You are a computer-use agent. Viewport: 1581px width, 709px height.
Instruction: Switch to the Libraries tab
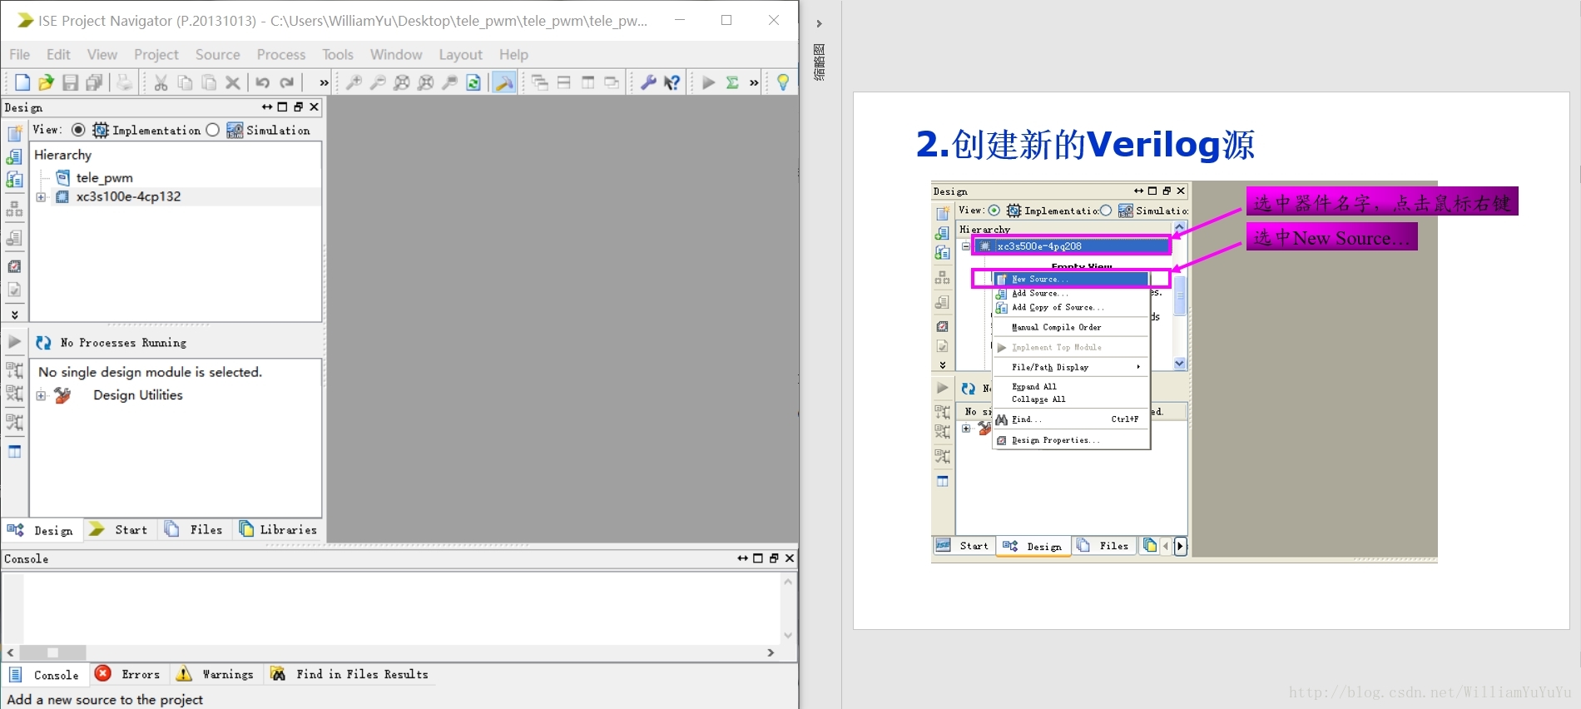278,529
